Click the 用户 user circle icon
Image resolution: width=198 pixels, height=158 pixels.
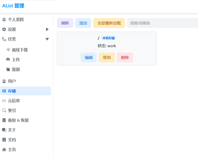[x=4, y=81]
